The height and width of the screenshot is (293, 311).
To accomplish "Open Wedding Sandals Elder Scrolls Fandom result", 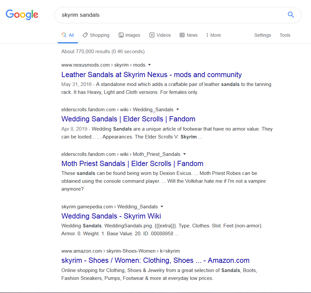I will [x=128, y=119].
